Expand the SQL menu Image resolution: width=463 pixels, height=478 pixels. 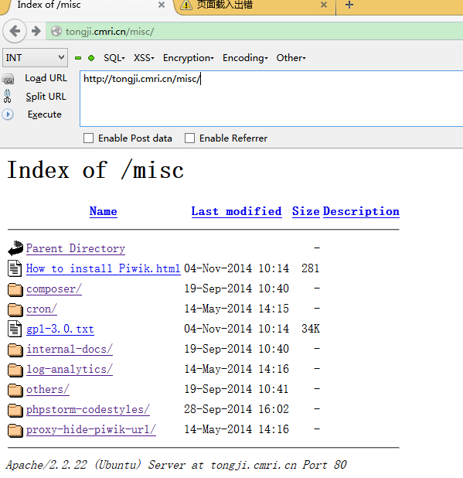(114, 57)
